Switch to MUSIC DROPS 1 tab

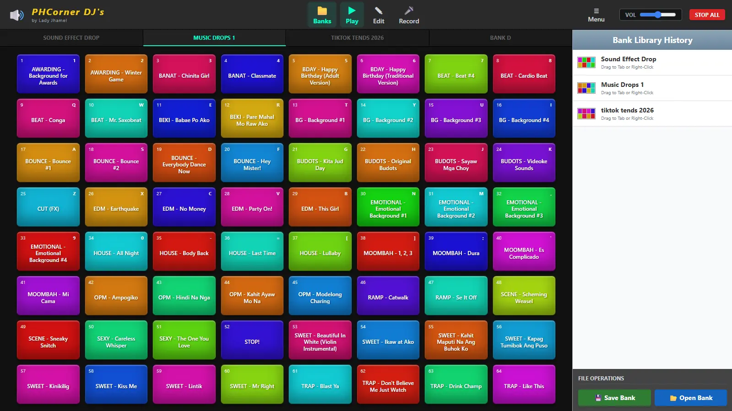[214, 38]
